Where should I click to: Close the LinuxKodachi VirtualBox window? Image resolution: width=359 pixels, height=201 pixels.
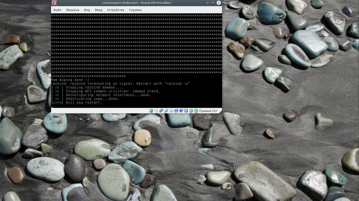(219, 3)
